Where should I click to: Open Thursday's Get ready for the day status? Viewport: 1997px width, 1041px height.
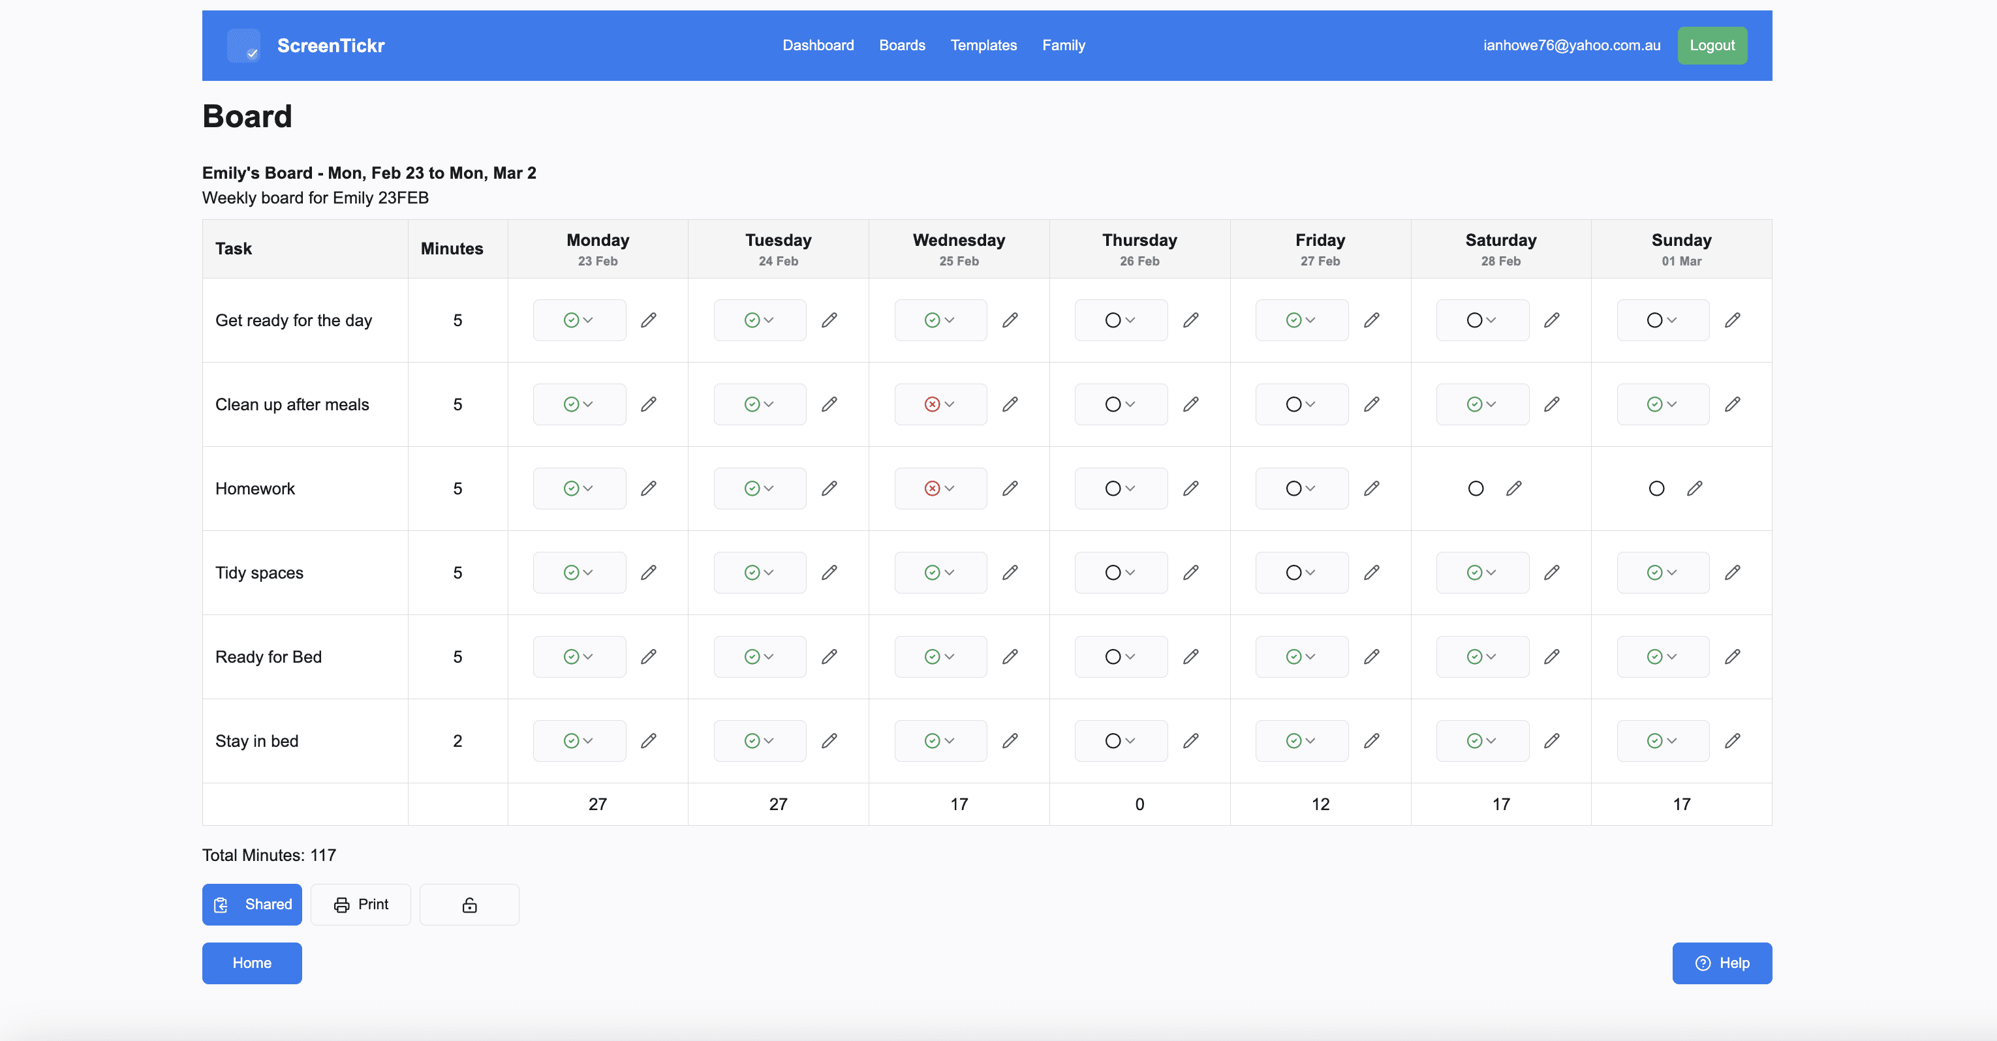[1121, 320]
